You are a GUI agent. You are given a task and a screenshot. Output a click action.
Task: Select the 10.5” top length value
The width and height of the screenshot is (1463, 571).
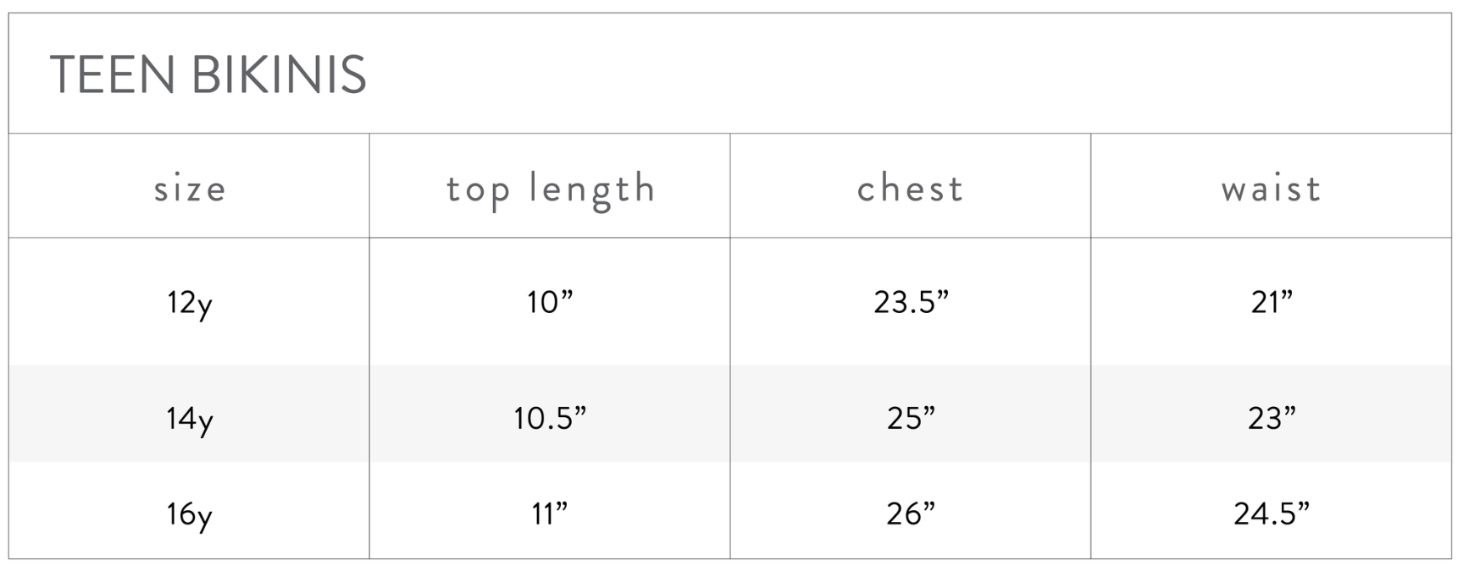pyautogui.click(x=550, y=418)
